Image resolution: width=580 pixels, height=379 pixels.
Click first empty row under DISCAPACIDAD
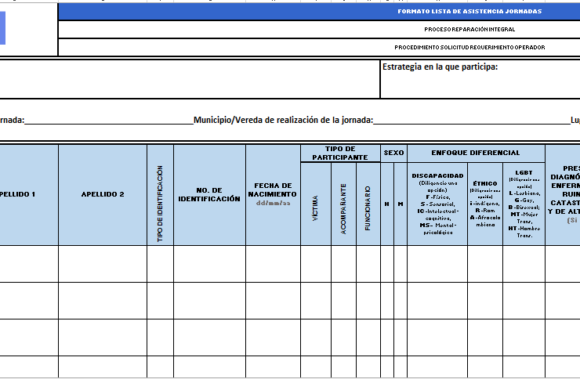(x=437, y=264)
